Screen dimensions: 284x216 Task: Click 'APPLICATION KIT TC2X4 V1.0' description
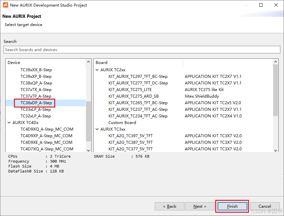pyautogui.click(x=213, y=116)
